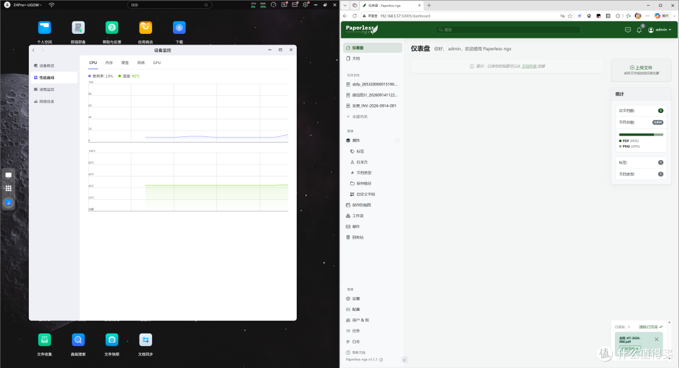Select the GPU tab in device monitor
This screenshot has height=368, width=679.
click(x=157, y=63)
